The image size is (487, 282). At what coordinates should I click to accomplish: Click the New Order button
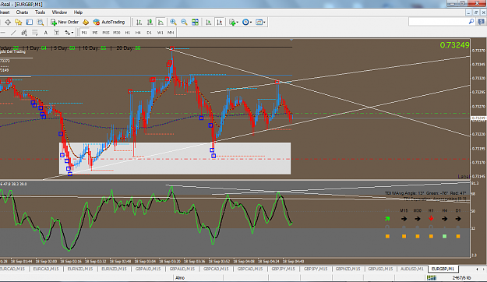(65, 22)
